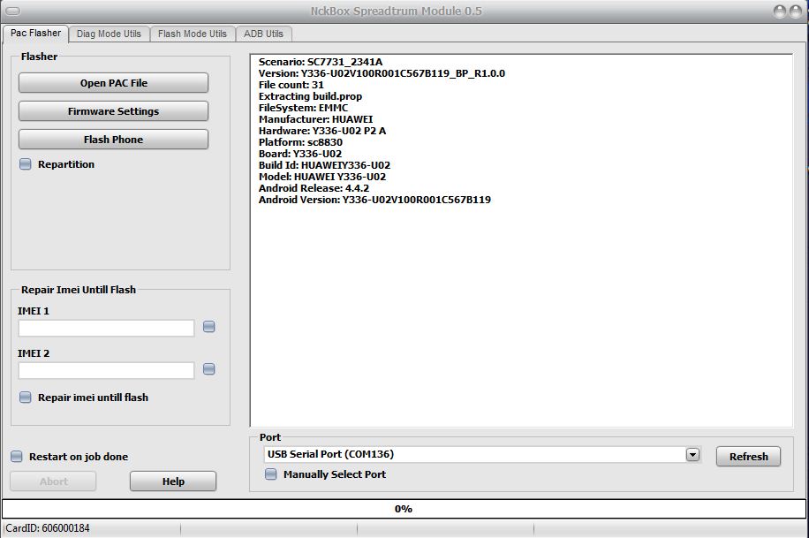
Task: Select the 'FileSystem: EMMC' line
Action: (304, 108)
